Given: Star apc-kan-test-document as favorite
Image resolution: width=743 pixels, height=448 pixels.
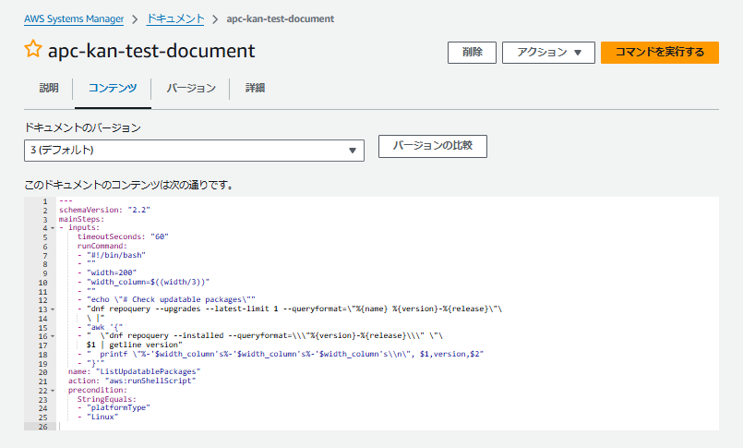Looking at the screenshot, I should tap(33, 49).
